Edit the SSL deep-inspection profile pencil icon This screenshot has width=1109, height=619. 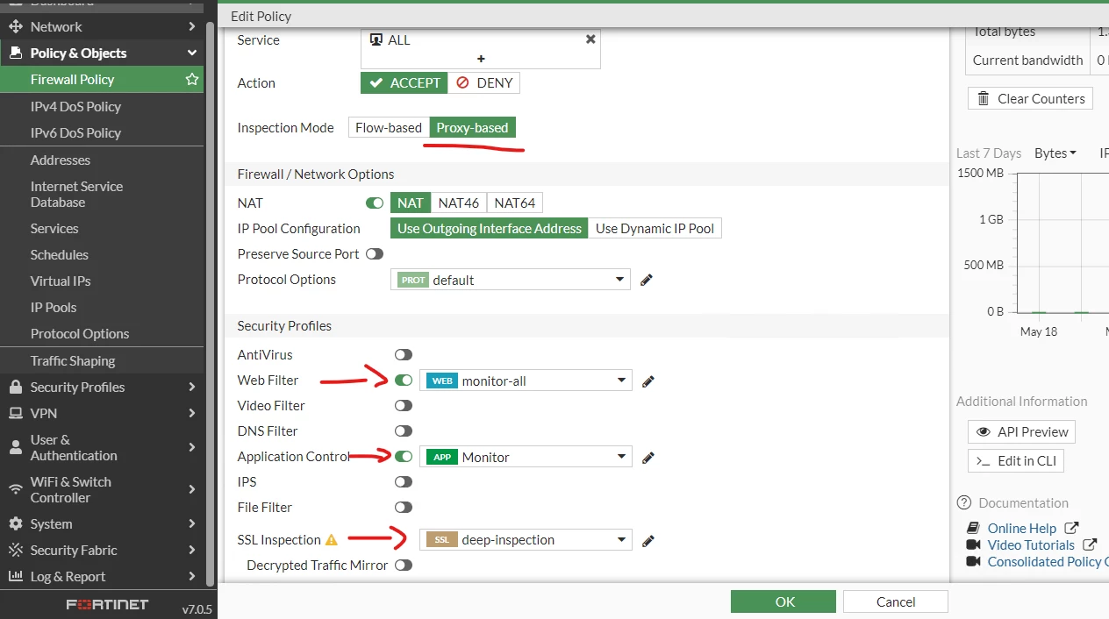(x=648, y=540)
